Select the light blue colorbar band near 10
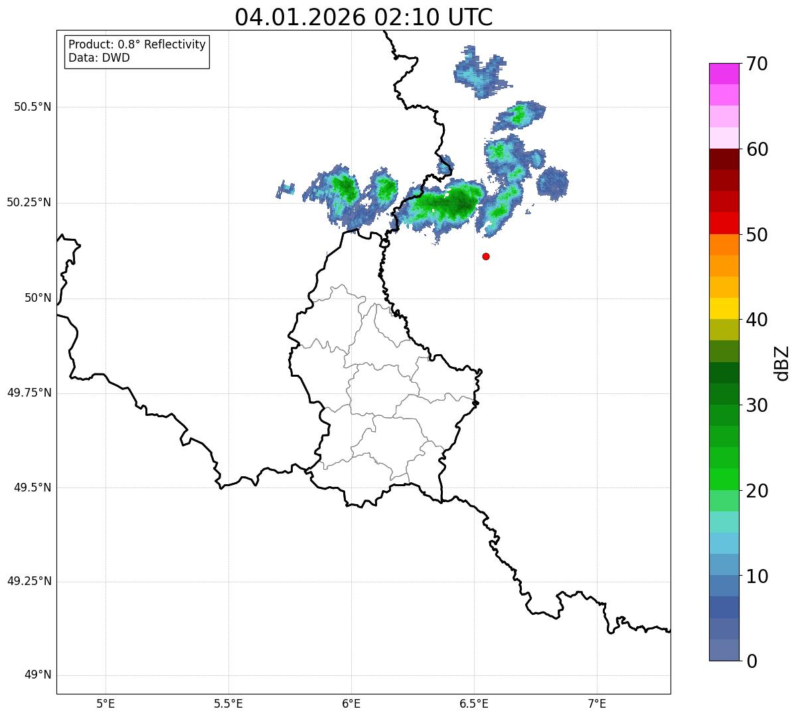 (x=724, y=564)
